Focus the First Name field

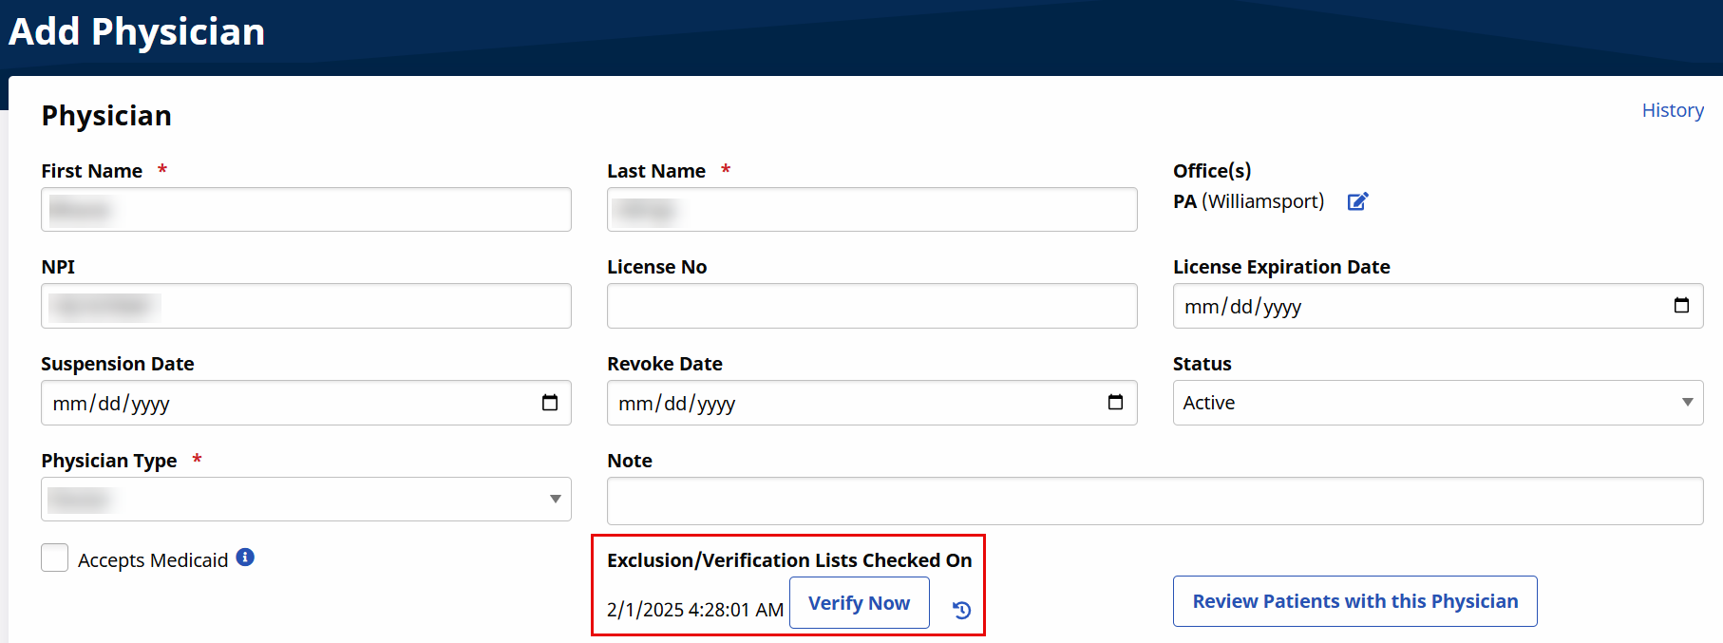pos(306,210)
